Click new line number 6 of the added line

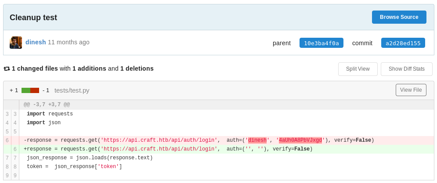point(15,149)
